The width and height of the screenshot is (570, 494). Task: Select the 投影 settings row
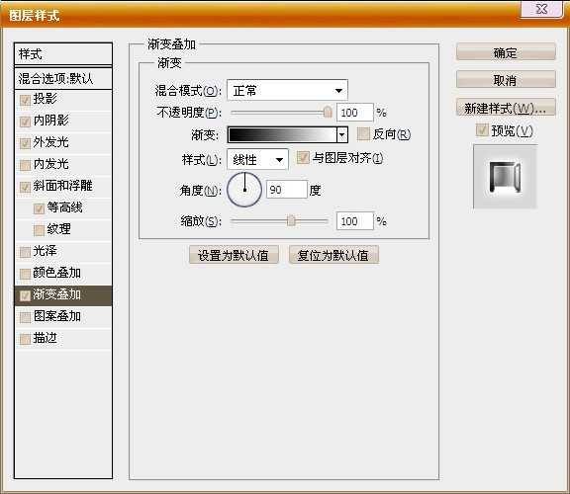(63, 99)
